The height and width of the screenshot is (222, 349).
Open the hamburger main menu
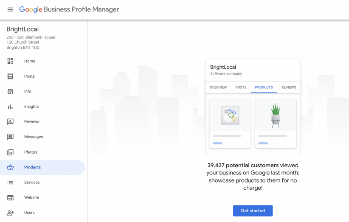(10, 9)
